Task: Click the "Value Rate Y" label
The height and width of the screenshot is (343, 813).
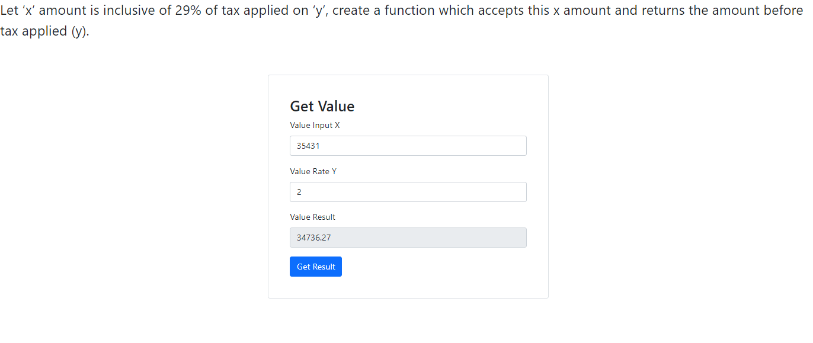Action: coord(313,171)
